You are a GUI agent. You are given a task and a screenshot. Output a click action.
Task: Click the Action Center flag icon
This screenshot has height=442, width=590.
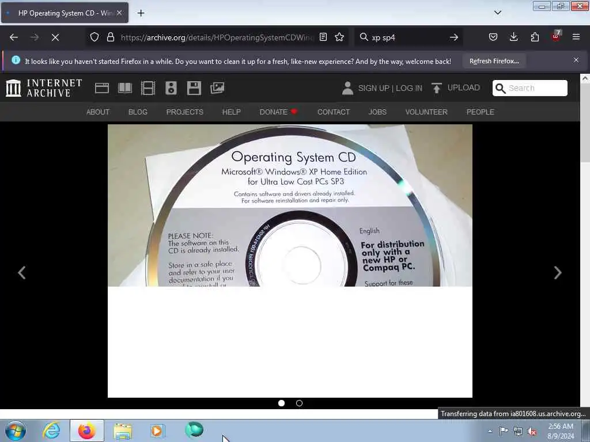[504, 430]
